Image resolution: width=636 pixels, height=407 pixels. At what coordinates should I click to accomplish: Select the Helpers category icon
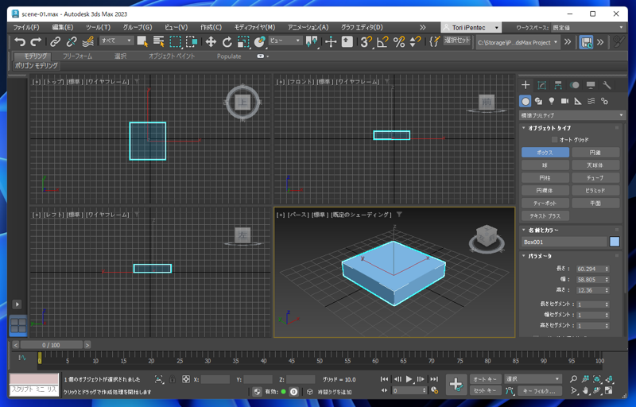pyautogui.click(x=578, y=101)
